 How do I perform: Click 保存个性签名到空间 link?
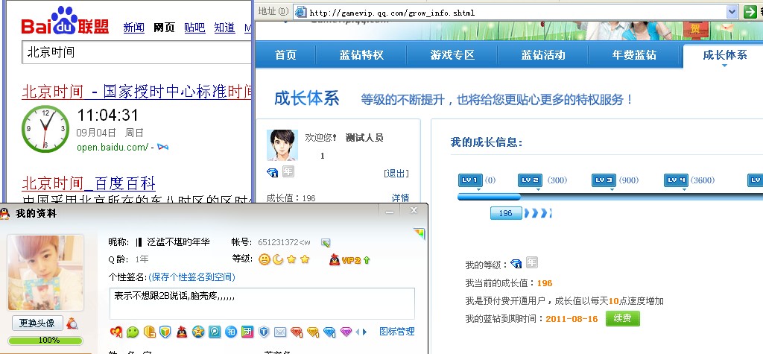pyautogui.click(x=191, y=277)
